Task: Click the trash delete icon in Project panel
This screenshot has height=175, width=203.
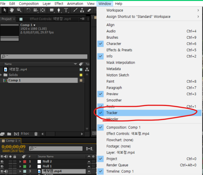Action: 36,134
